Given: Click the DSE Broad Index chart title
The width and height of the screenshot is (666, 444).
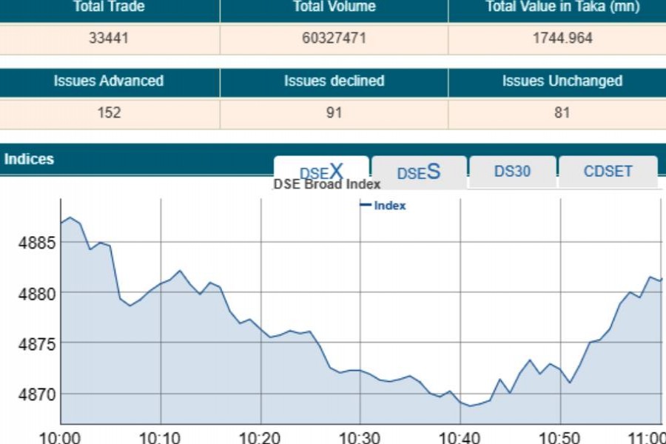Looking at the screenshot, I should click(327, 184).
